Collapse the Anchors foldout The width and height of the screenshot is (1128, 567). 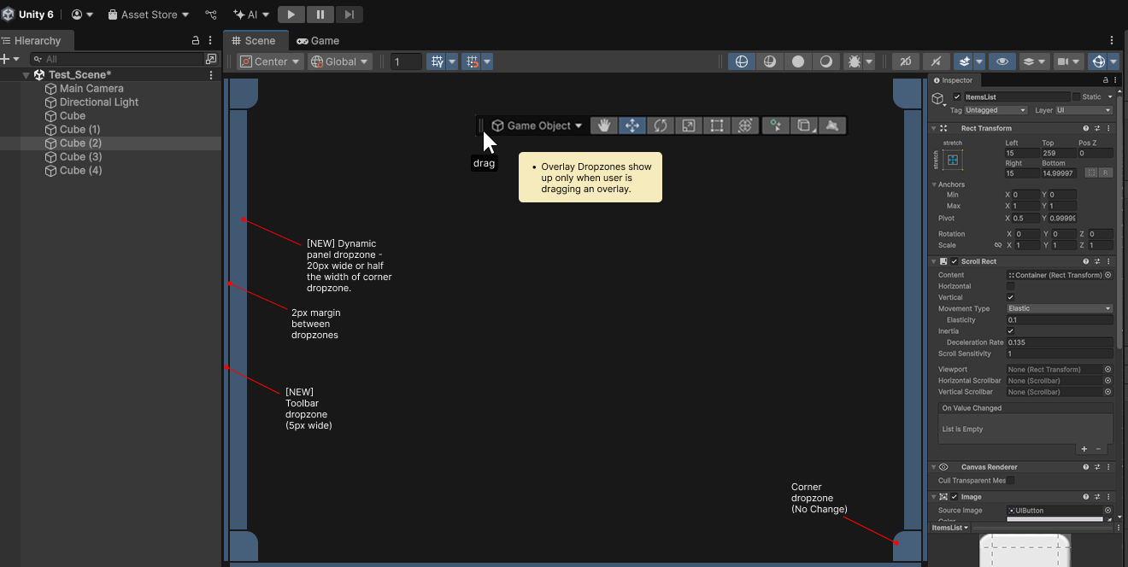pyautogui.click(x=934, y=184)
